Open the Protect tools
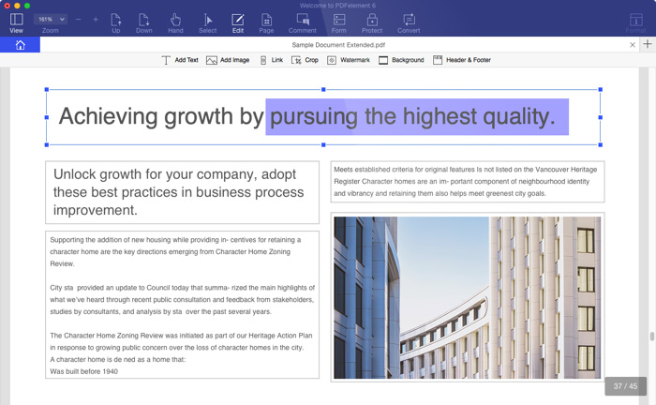 click(372, 23)
